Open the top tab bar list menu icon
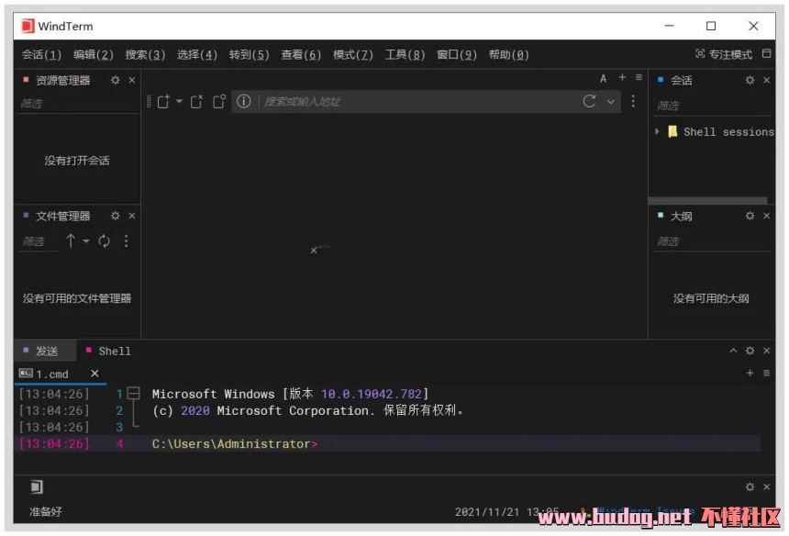789x536 pixels. [639, 77]
